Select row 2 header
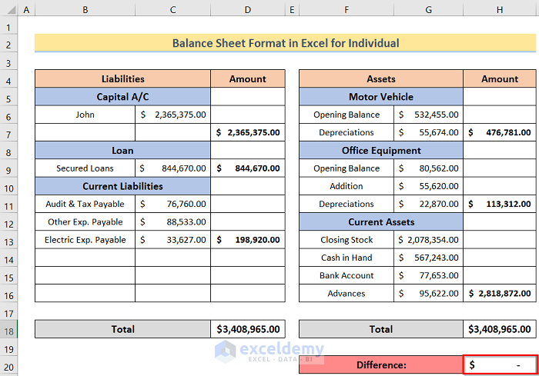 click(x=8, y=44)
